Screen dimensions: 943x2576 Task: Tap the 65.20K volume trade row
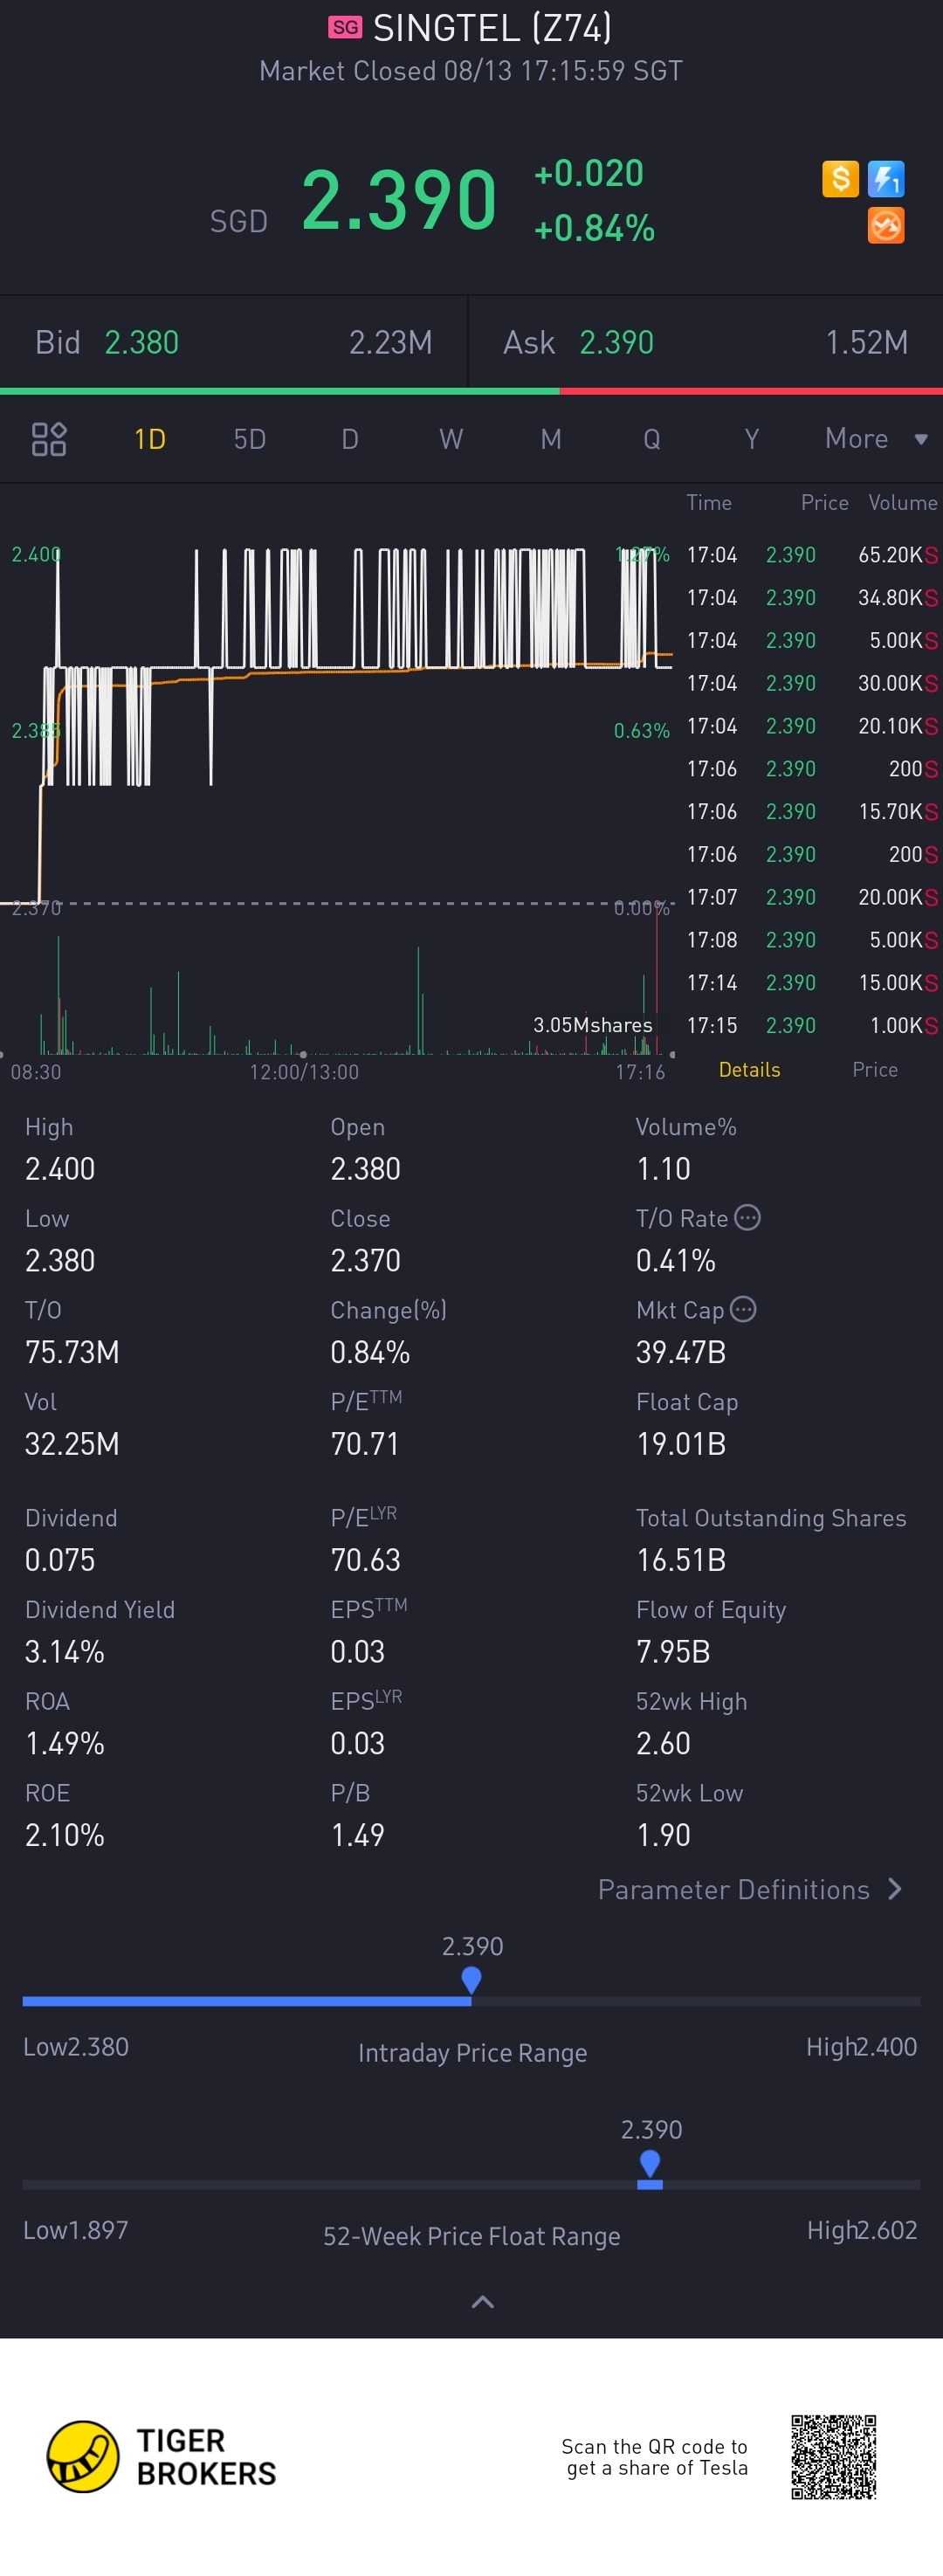(812, 554)
